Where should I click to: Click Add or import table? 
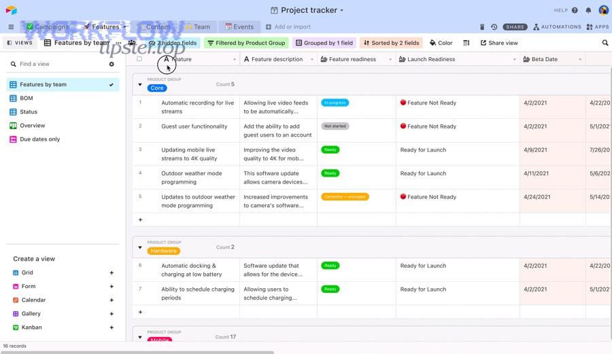coord(288,27)
